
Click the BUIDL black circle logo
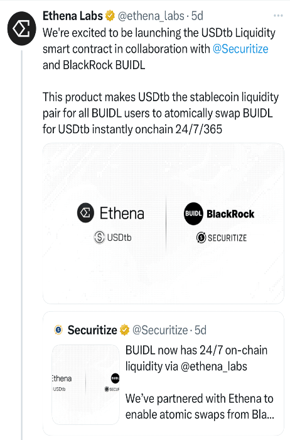193,214
